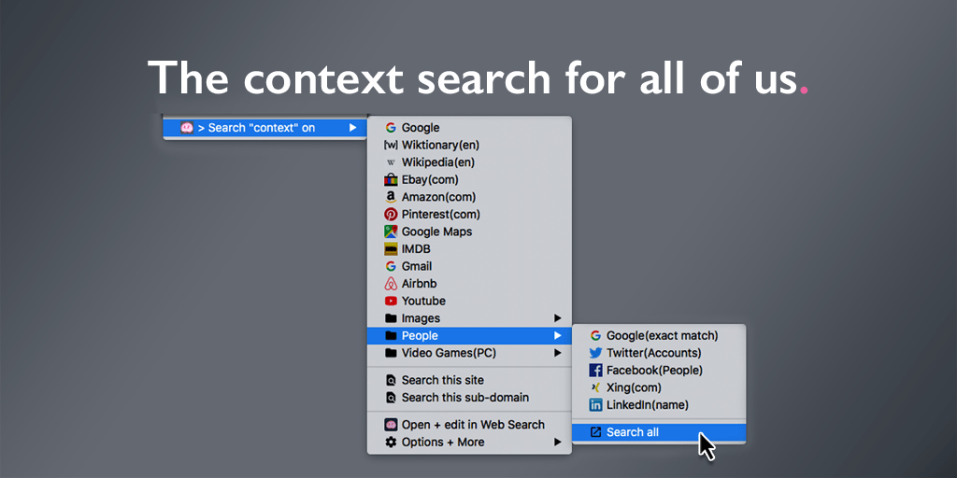Open the Search "context" on submenu arrow
Screen dimensions: 957x478
click(352, 128)
